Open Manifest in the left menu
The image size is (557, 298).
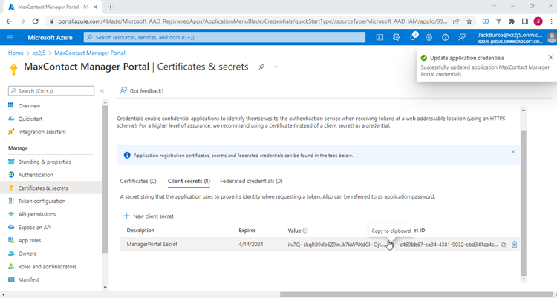28,279
